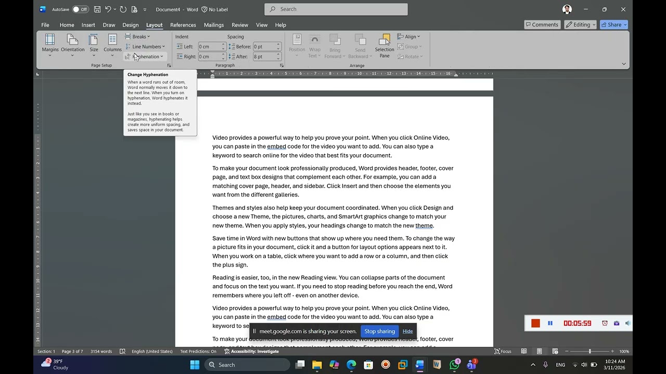The height and width of the screenshot is (374, 666).
Task: Click the English (United States) language indicator
Action: (x=152, y=351)
